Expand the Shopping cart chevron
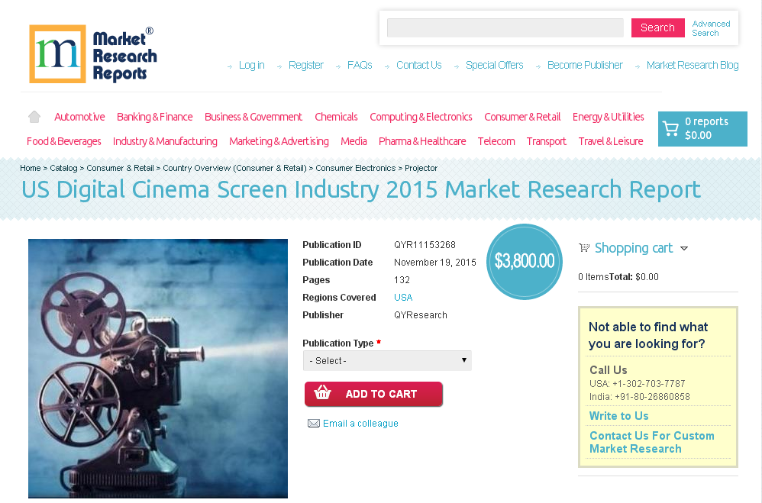The width and height of the screenshot is (762, 503). click(x=685, y=248)
